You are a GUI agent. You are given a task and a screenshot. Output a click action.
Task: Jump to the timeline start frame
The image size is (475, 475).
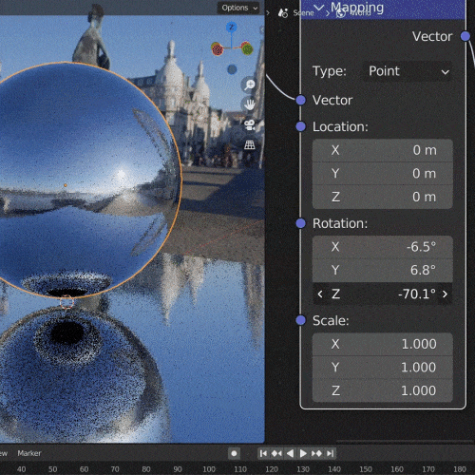[263, 453]
